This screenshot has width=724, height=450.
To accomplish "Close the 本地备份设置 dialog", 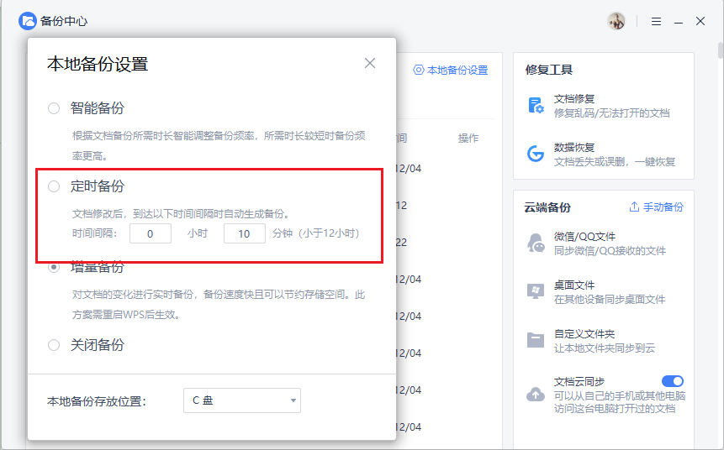I will pyautogui.click(x=370, y=63).
